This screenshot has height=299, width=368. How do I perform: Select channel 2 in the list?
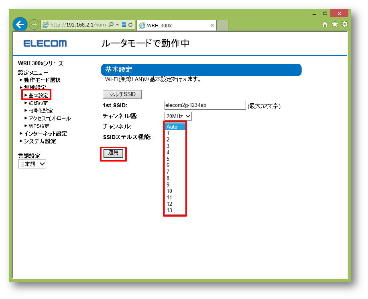175,139
